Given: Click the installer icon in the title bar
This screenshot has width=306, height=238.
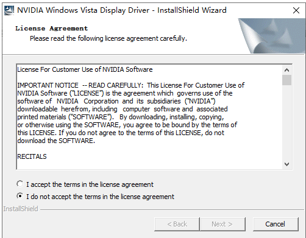Looking at the screenshot, I should [x=9, y=10].
